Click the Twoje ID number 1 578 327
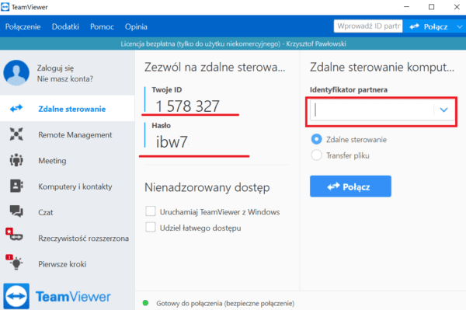The width and height of the screenshot is (466, 310). [187, 106]
